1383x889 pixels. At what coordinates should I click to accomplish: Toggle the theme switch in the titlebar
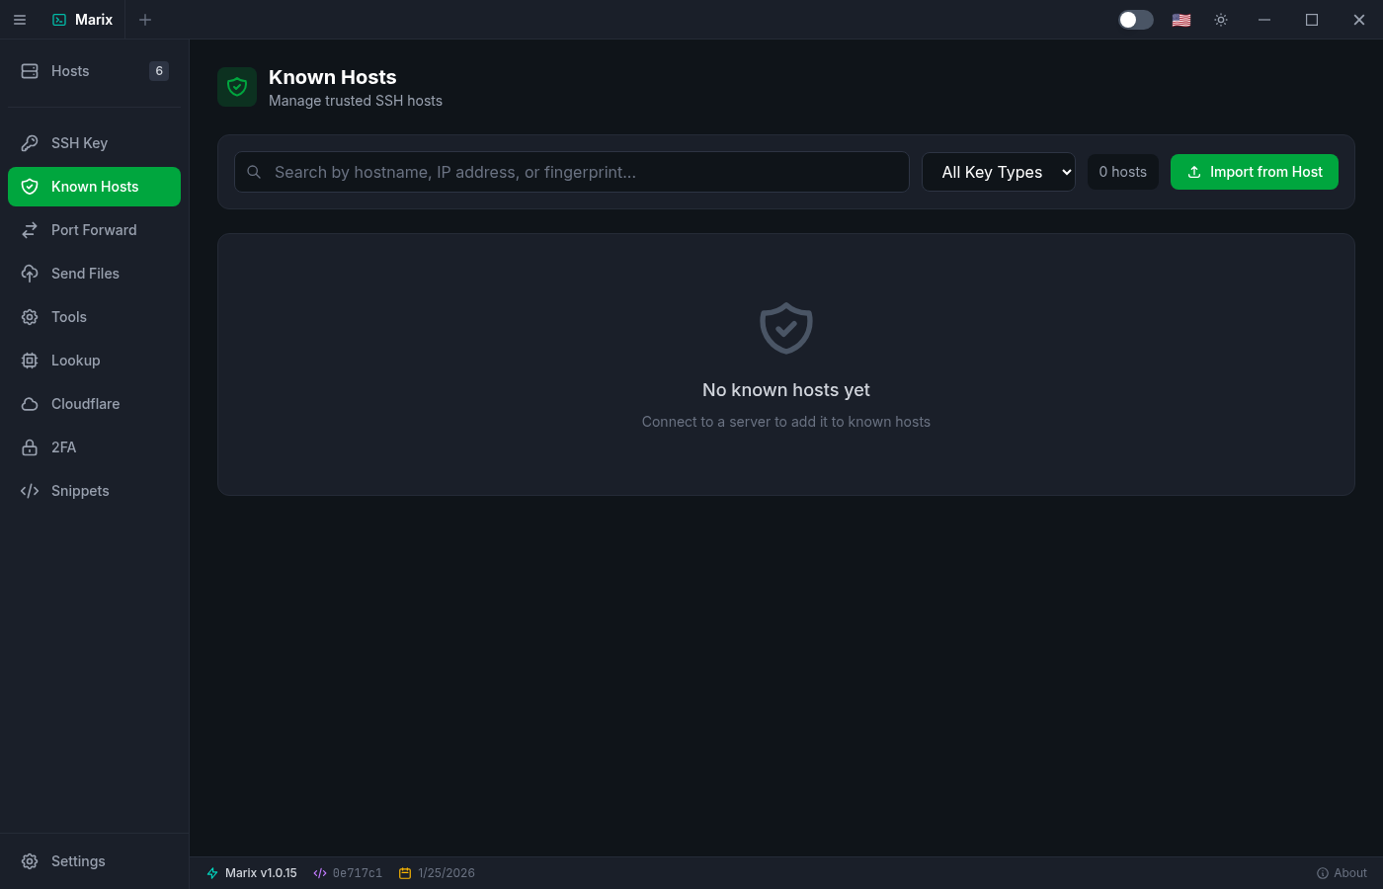1135,19
